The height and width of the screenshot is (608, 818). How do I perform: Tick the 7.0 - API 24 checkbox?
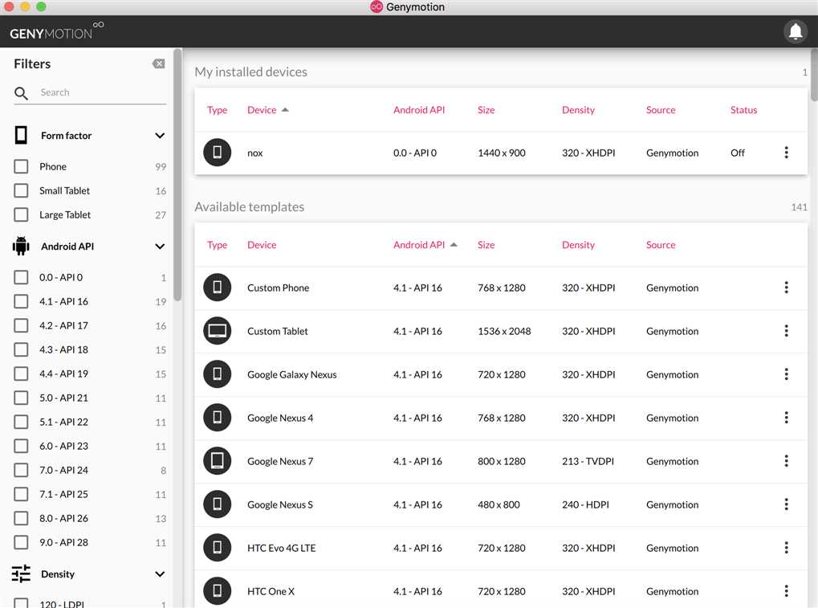click(21, 470)
